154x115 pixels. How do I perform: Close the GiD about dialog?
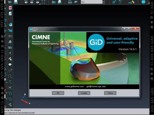click(x=135, y=28)
